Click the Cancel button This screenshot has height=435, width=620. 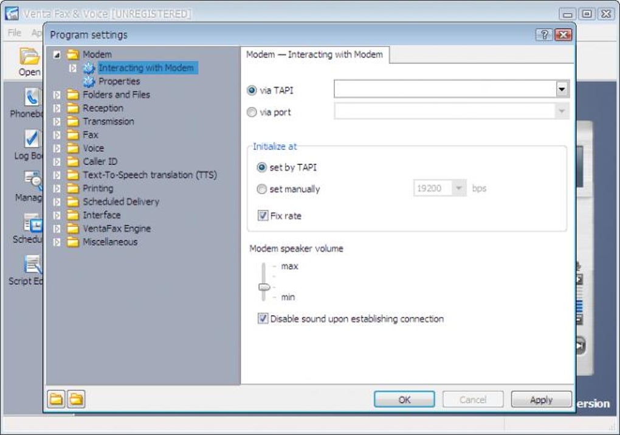click(x=473, y=399)
